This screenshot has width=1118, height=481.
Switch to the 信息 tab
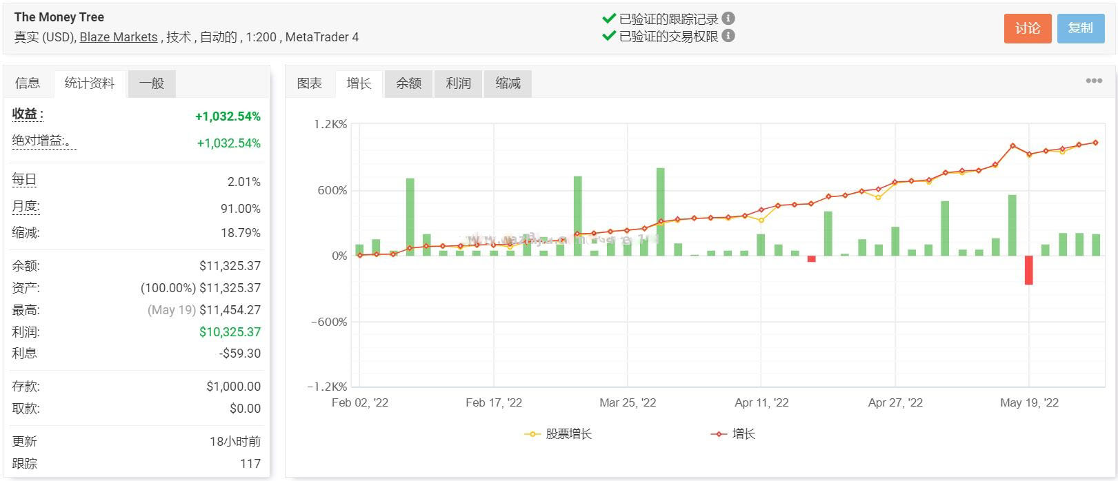point(28,83)
